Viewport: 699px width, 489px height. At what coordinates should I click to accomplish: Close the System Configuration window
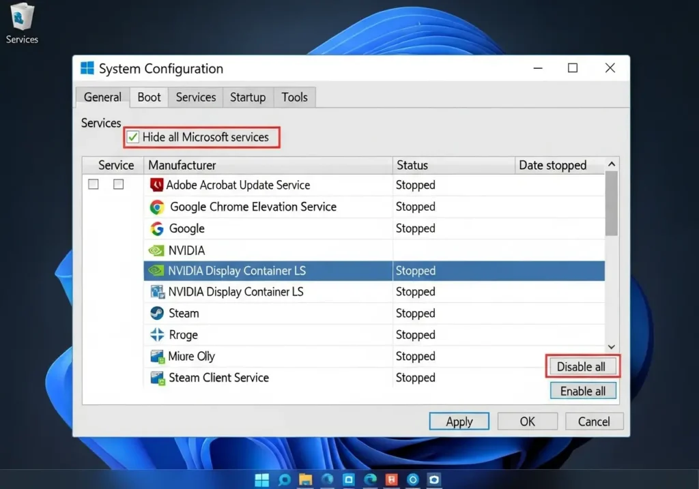coord(610,68)
